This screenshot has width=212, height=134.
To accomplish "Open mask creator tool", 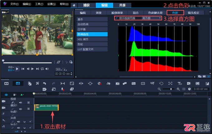I will point(161,83).
